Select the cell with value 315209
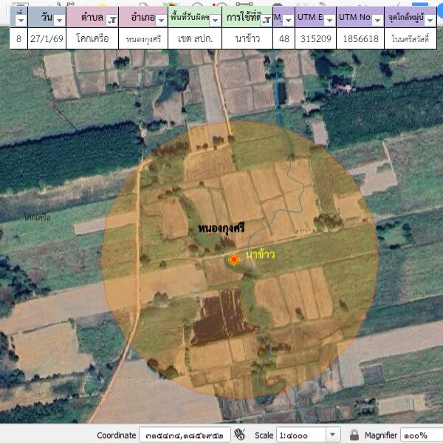The width and height of the screenshot is (443, 443). (x=315, y=38)
